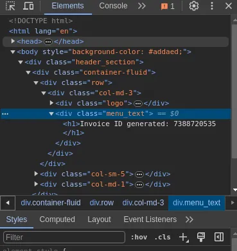Activate the inspect element picker tool

pyautogui.click(x=10, y=6)
